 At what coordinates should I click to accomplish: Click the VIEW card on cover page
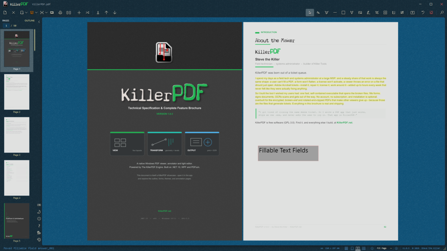tap(127, 144)
